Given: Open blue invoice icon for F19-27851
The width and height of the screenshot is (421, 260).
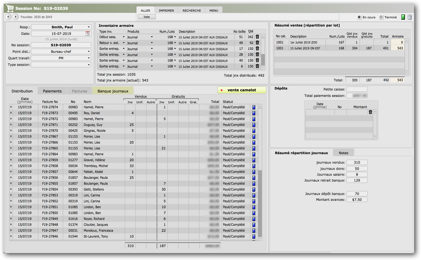Looking at the screenshot, I should pos(254,207).
